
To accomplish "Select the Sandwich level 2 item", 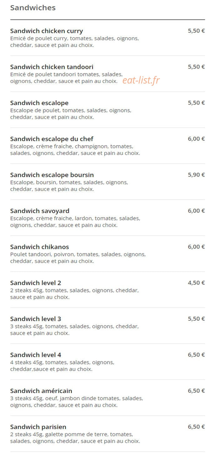I will (x=107, y=290).
